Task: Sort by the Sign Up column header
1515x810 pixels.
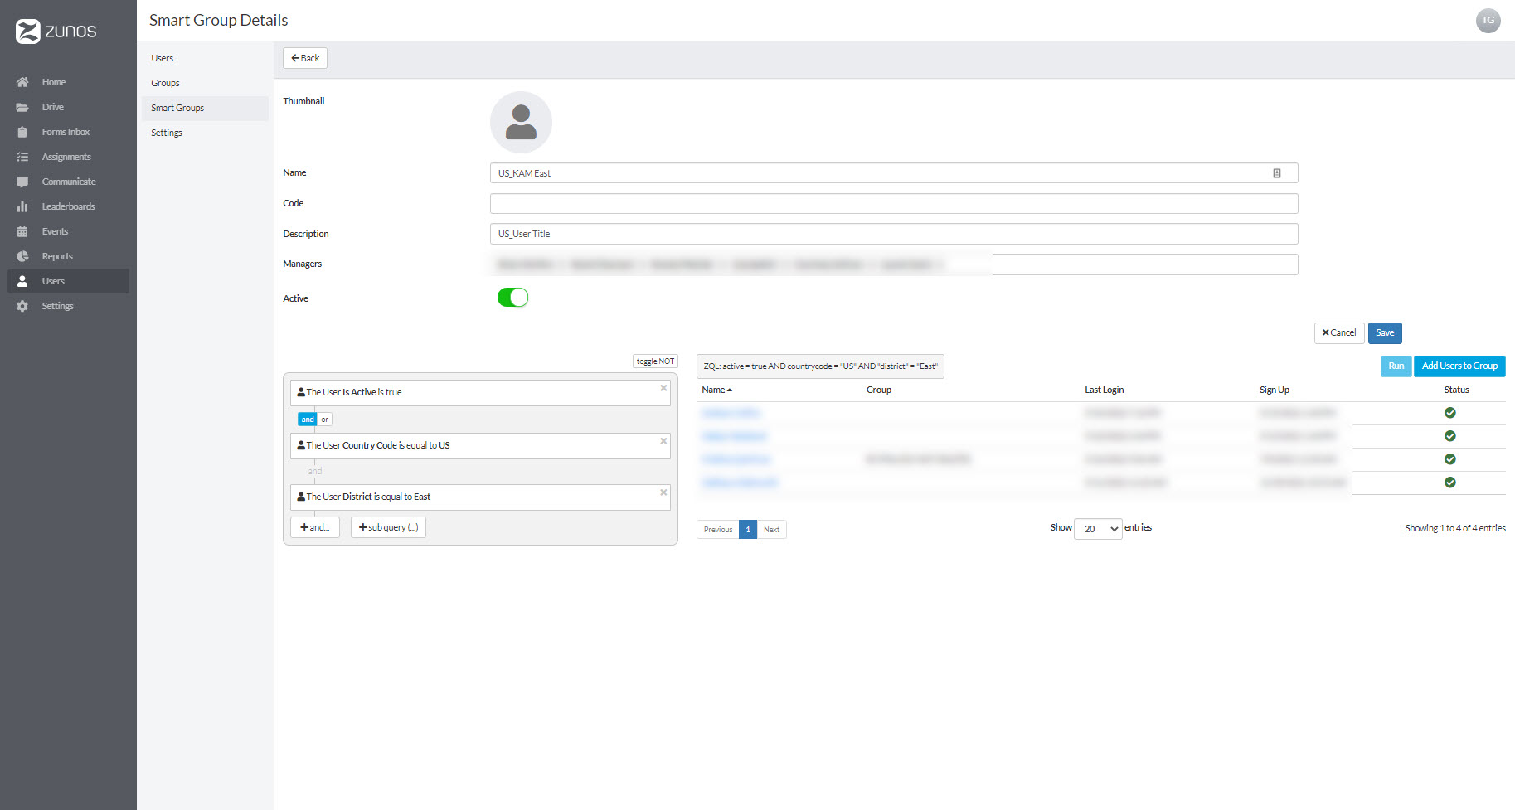Action: click(x=1275, y=390)
